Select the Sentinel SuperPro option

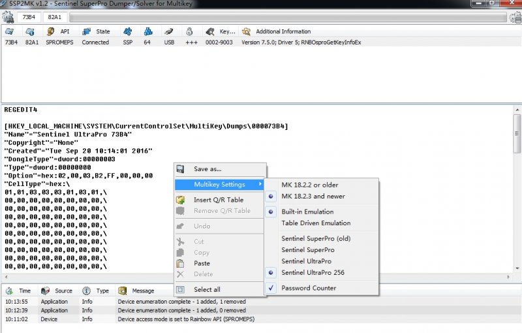click(x=322, y=249)
